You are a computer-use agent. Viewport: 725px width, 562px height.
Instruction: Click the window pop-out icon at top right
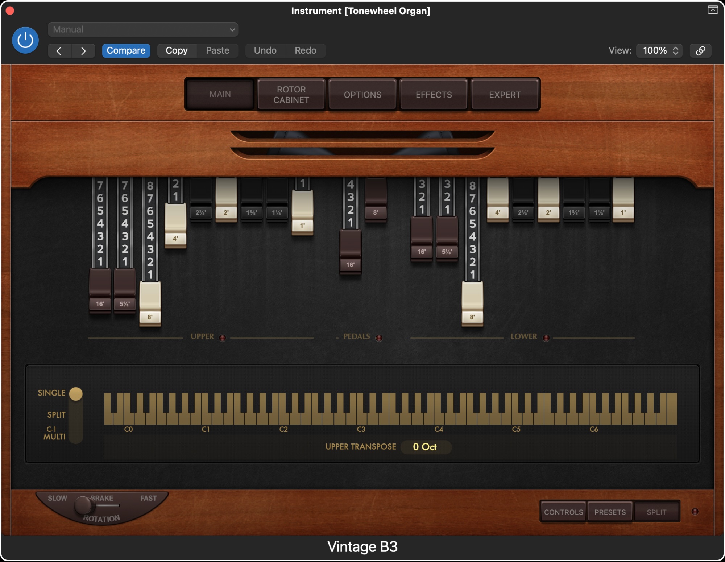[x=712, y=10]
